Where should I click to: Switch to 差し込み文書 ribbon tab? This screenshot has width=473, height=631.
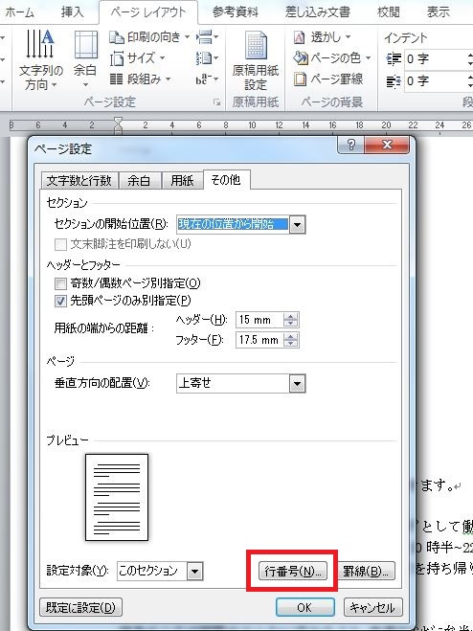pos(318,12)
